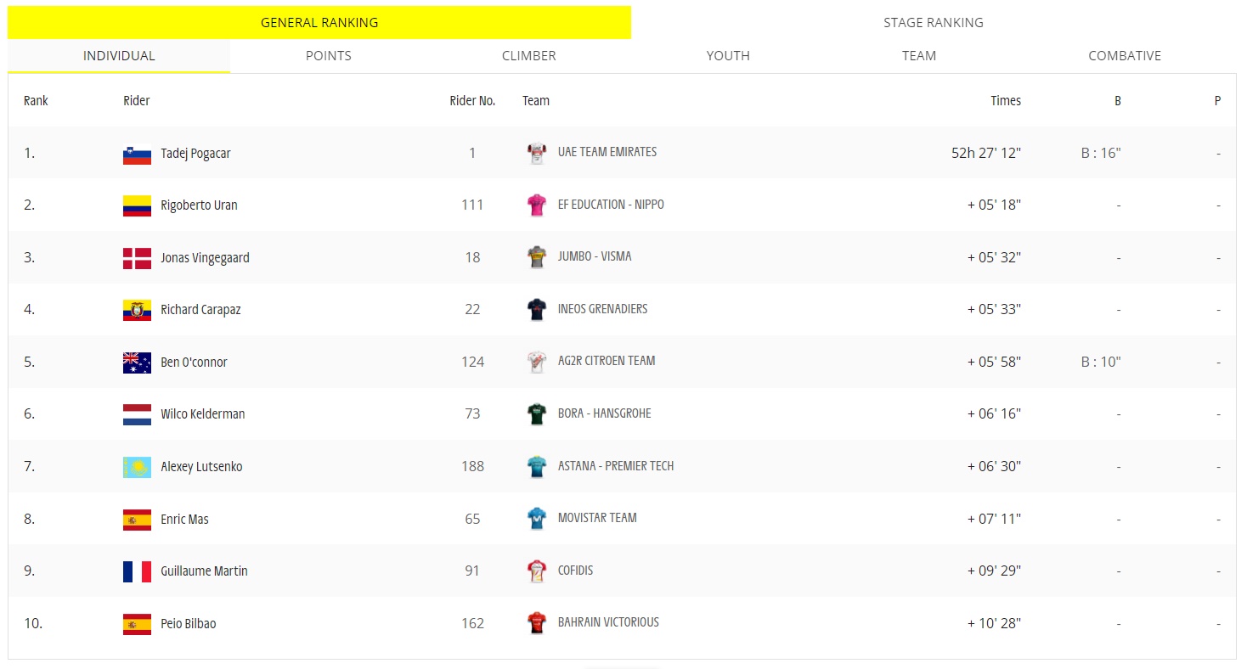Show the Youth classification tab
Screen dimensions: 1247x669
(728, 56)
